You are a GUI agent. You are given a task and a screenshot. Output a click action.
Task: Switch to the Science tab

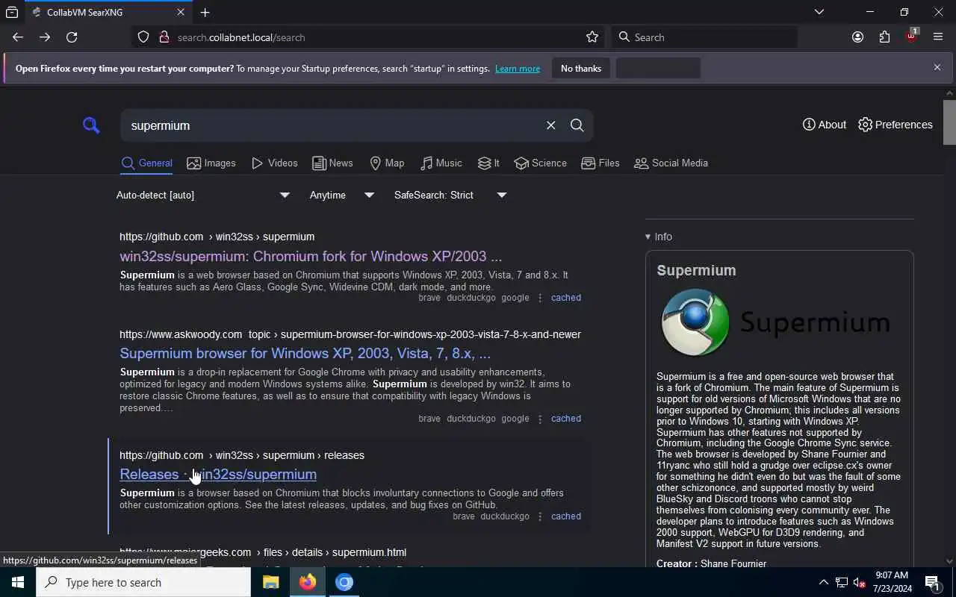(x=541, y=163)
